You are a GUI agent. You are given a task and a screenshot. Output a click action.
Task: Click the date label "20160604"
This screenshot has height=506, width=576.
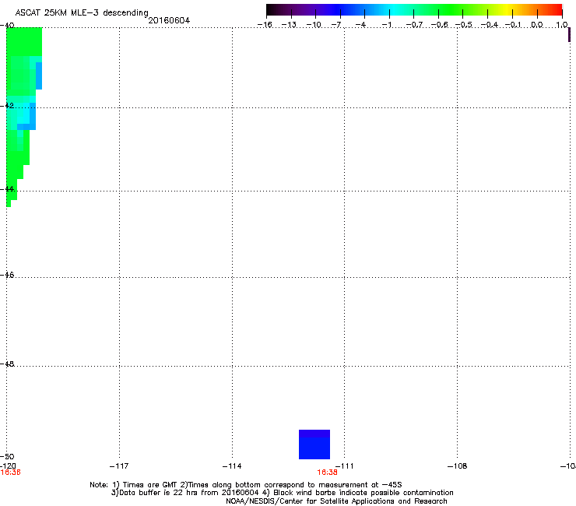point(169,20)
